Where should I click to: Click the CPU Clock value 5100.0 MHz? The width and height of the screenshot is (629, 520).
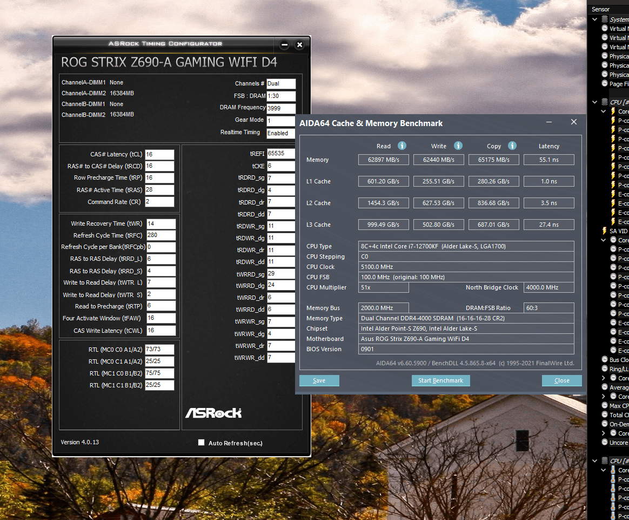coord(466,267)
